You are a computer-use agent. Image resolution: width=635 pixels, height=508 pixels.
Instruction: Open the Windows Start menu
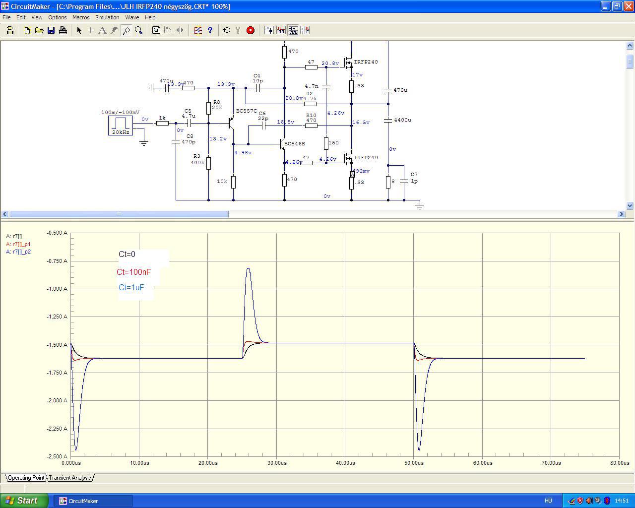[x=24, y=501]
